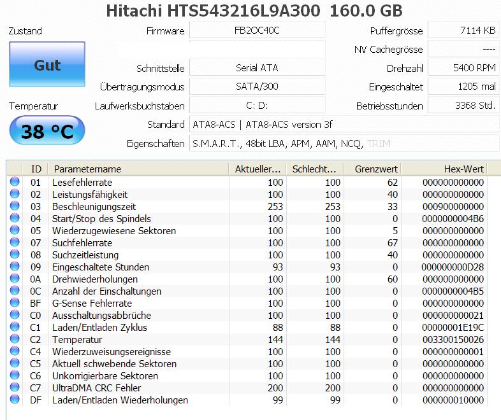Sort by the Aktueller column header
Image resolution: width=501 pixels, height=420 pixels.
tap(258, 169)
